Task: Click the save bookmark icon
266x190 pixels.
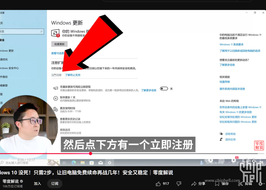Action: 217,184
